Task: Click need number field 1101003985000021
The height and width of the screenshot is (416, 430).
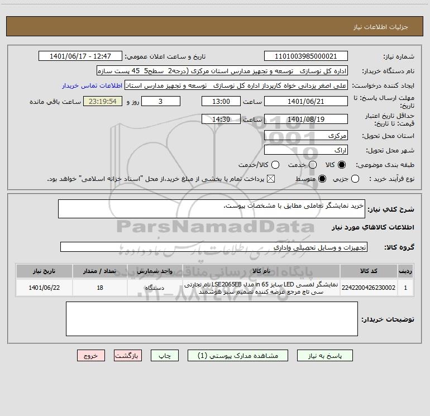Action: [306, 56]
